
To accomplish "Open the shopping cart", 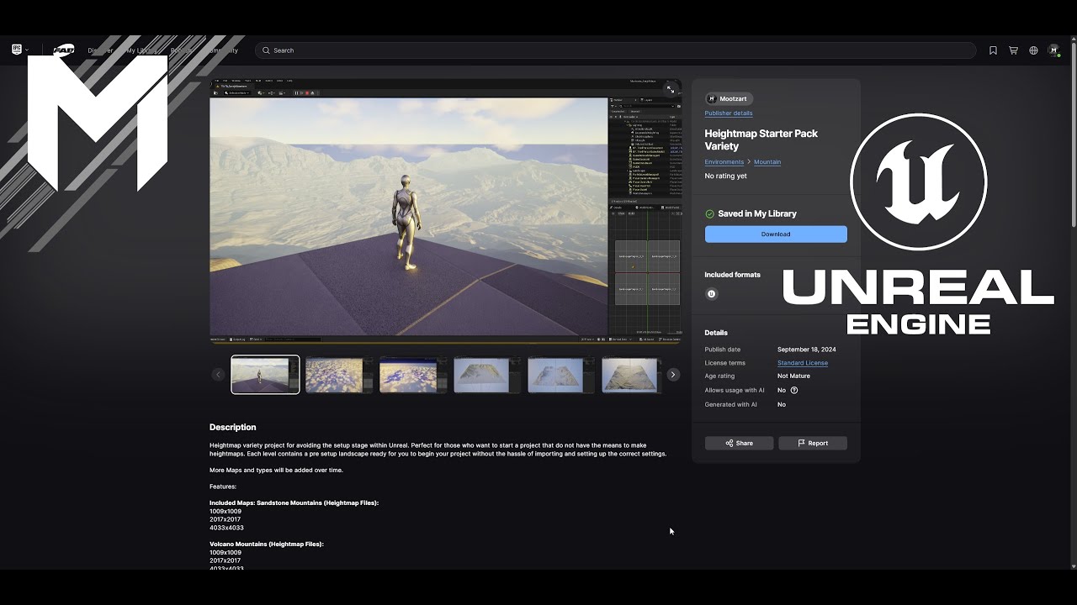I will 1013,50.
